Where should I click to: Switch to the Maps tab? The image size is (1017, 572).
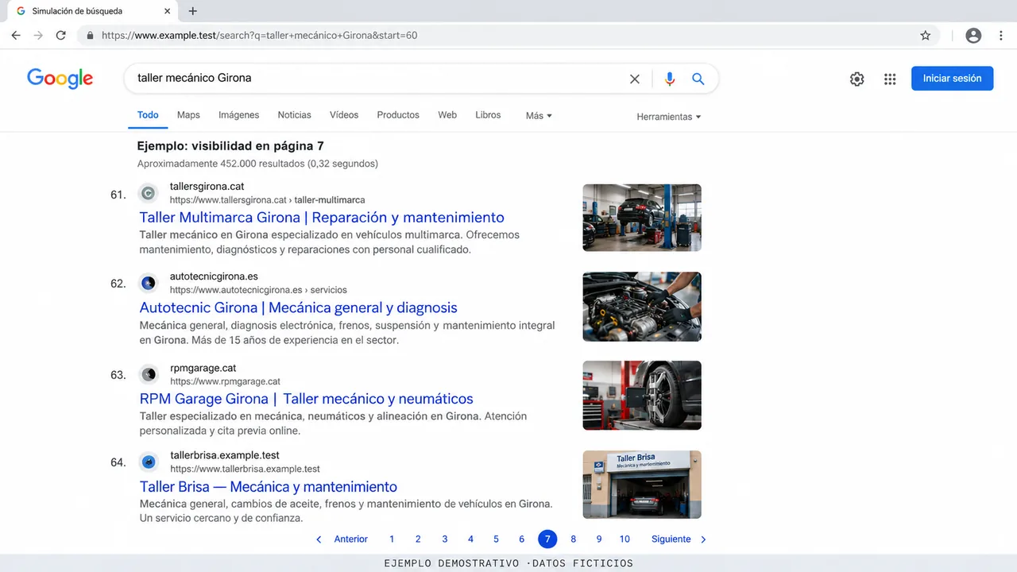tap(188, 115)
